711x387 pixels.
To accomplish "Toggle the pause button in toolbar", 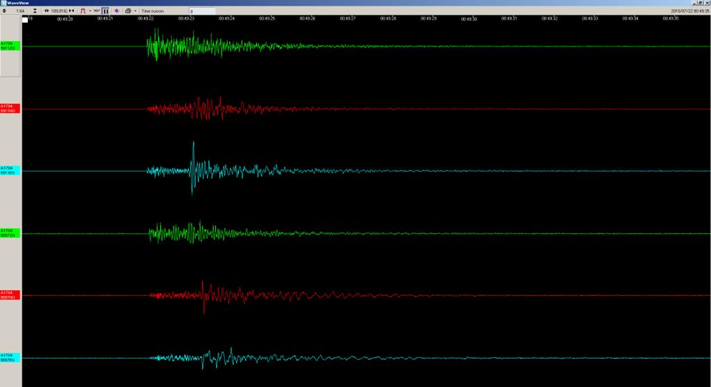I will tap(106, 11).
